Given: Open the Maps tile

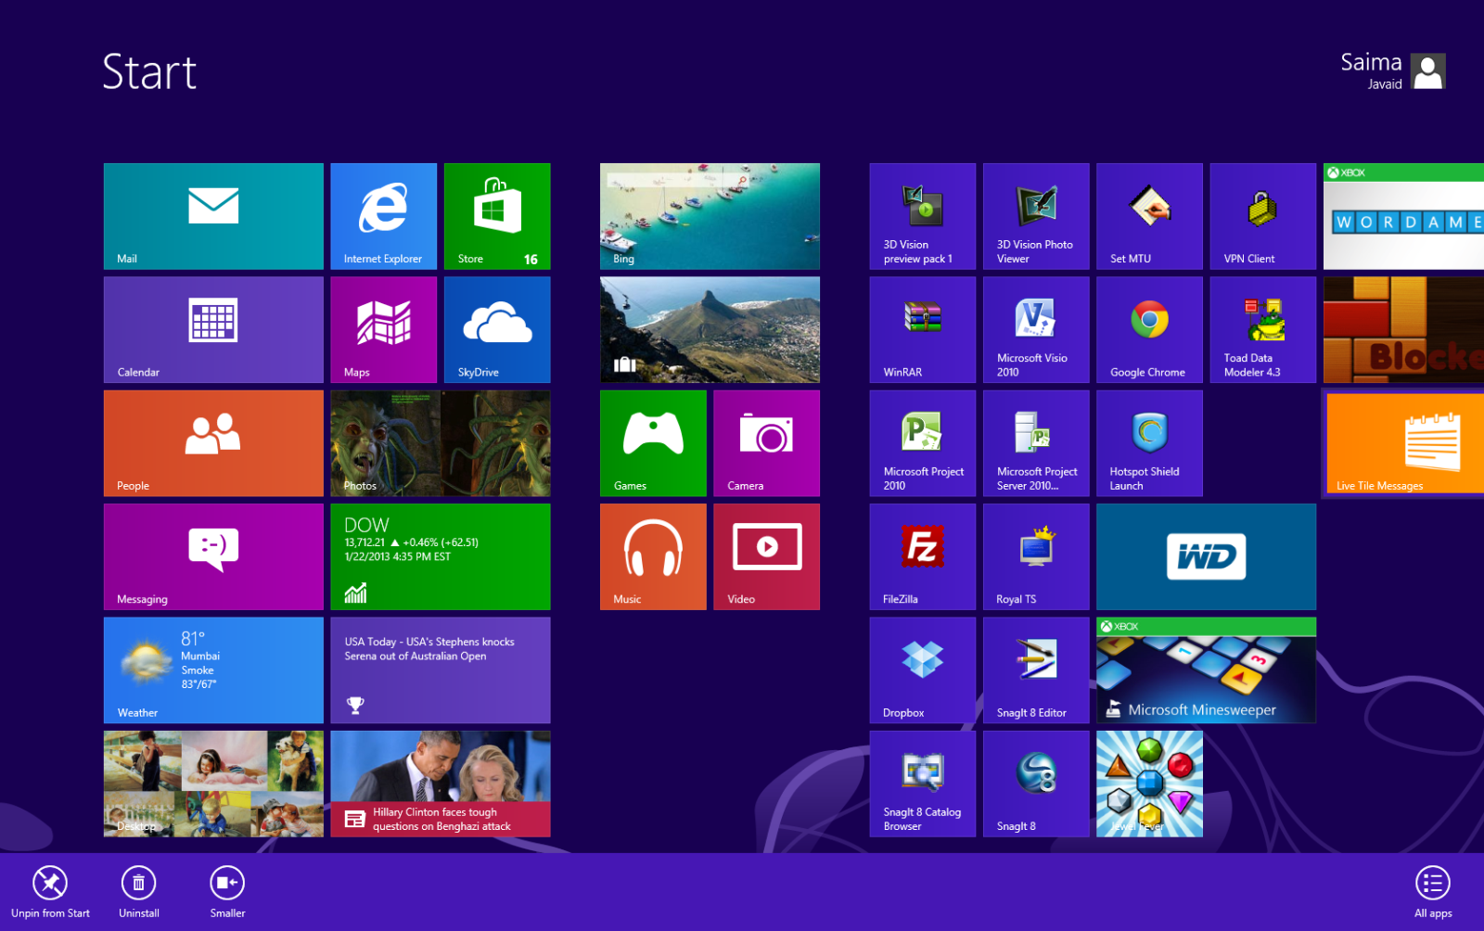Looking at the screenshot, I should coord(384,330).
